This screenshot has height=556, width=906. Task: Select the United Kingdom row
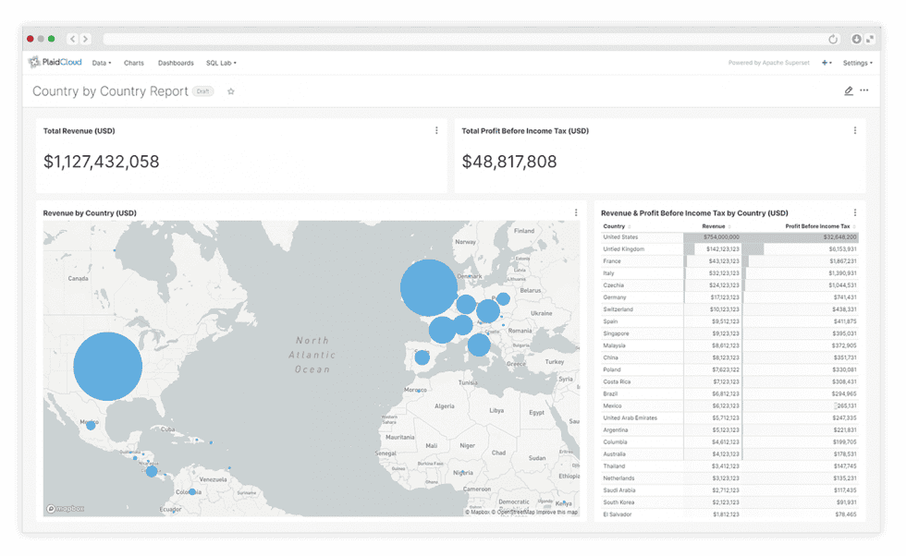coord(729,249)
